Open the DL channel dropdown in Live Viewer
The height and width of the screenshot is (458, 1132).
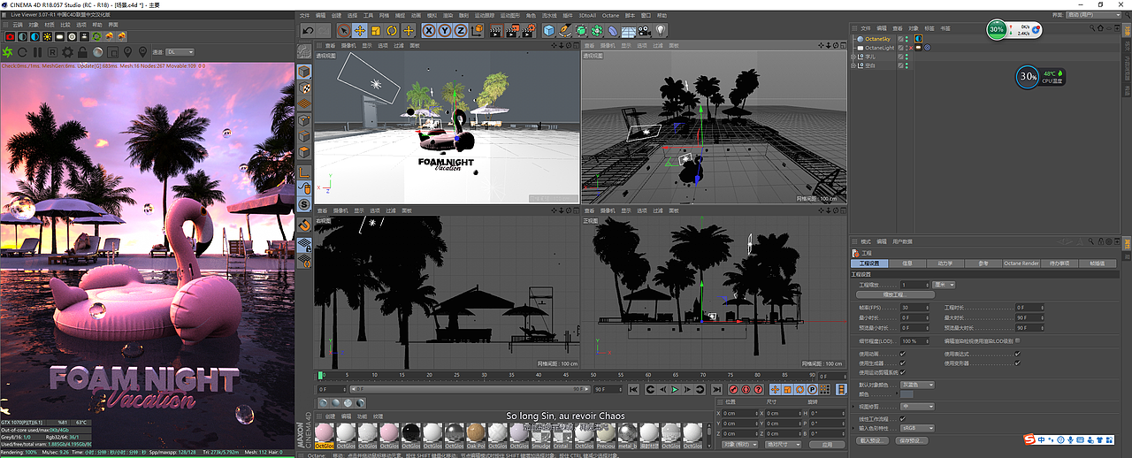[180, 52]
